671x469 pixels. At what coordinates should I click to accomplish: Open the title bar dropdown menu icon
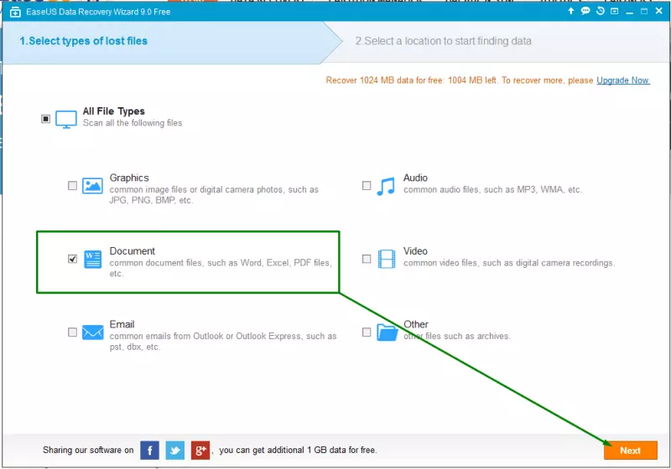(x=613, y=13)
